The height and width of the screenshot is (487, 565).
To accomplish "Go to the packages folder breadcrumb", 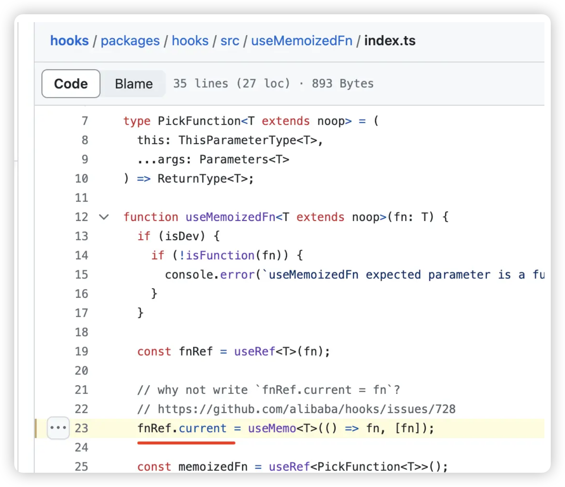I will (130, 41).
